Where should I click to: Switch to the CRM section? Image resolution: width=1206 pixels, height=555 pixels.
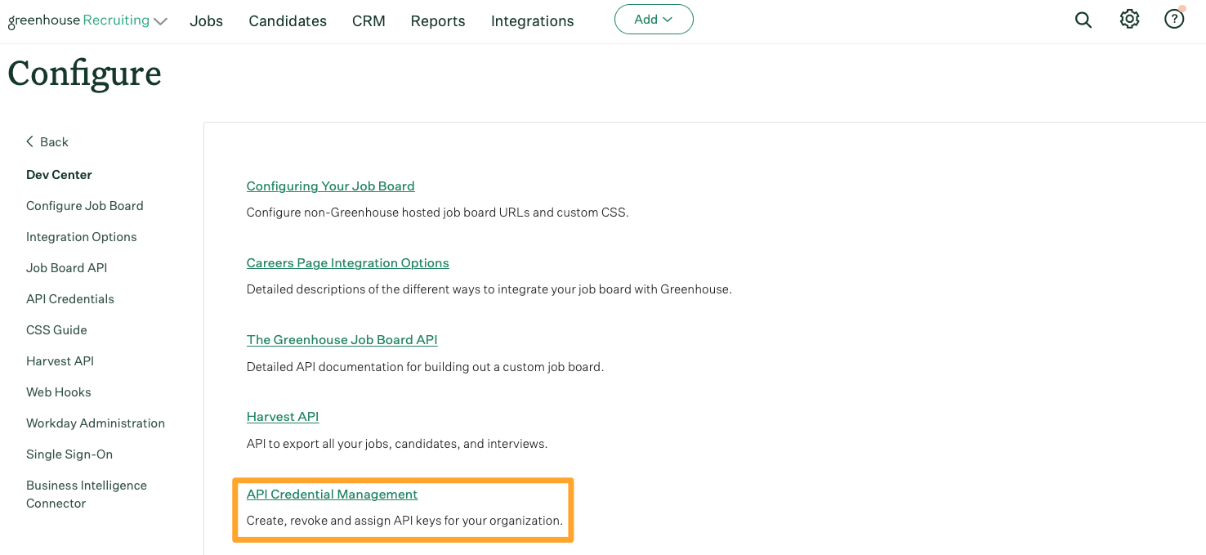pyautogui.click(x=368, y=20)
